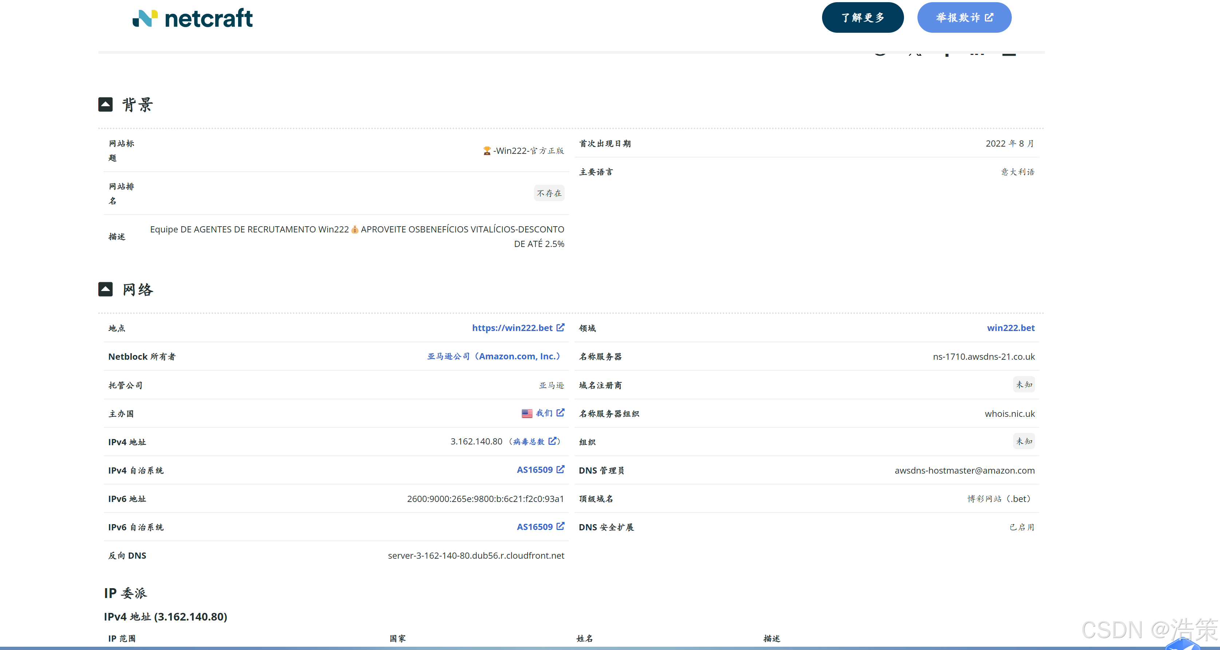
Task: Click the 亚马逊 hosting company value
Action: 551,385
